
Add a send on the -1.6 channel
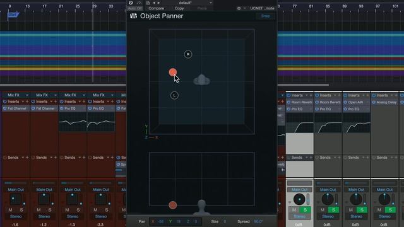point(27,158)
